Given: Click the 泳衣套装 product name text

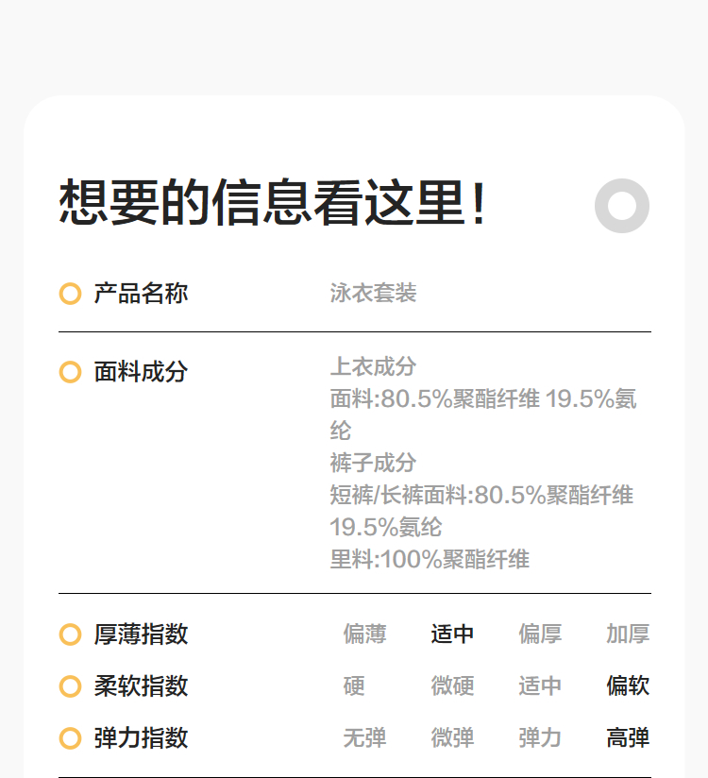Looking at the screenshot, I should point(373,294).
